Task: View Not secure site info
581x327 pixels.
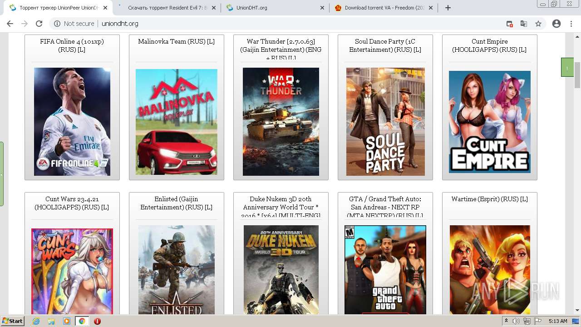Action: pos(74,24)
